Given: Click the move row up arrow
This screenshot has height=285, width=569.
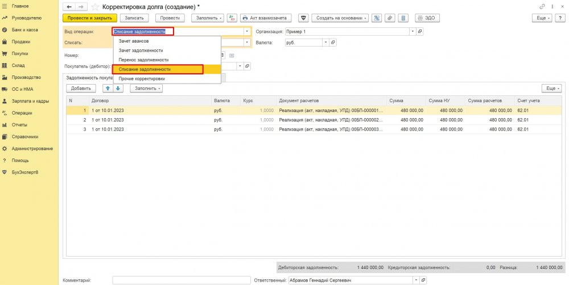Looking at the screenshot, I should [x=108, y=89].
